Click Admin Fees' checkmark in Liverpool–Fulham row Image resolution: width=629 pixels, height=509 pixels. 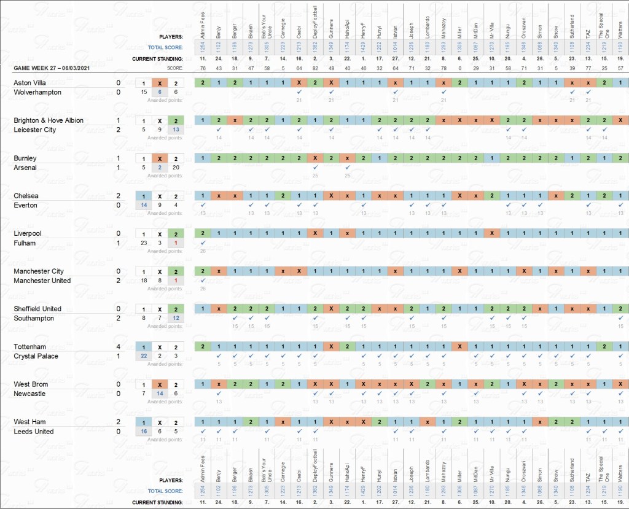203,243
